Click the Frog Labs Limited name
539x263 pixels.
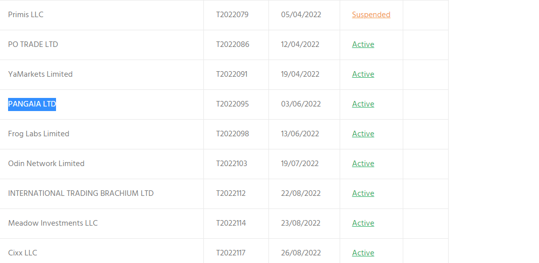click(38, 134)
